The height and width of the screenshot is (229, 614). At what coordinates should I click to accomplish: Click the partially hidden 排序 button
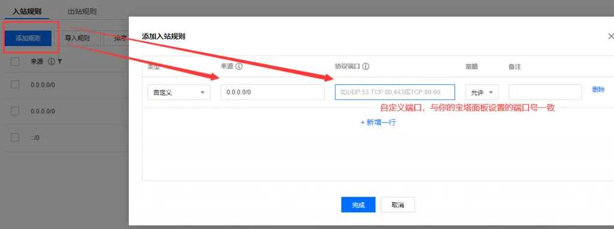coord(117,38)
